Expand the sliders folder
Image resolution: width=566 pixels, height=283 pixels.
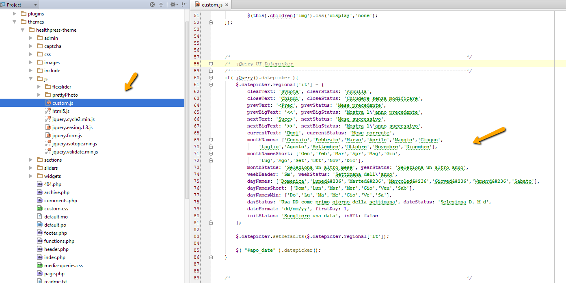[31, 168]
